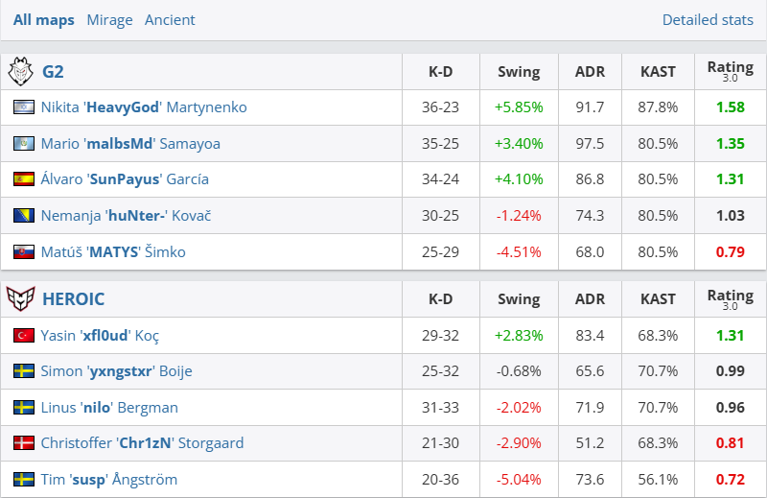Click the Danish flag beside Chr1zN
This screenshot has width=767, height=498.
coord(24,443)
